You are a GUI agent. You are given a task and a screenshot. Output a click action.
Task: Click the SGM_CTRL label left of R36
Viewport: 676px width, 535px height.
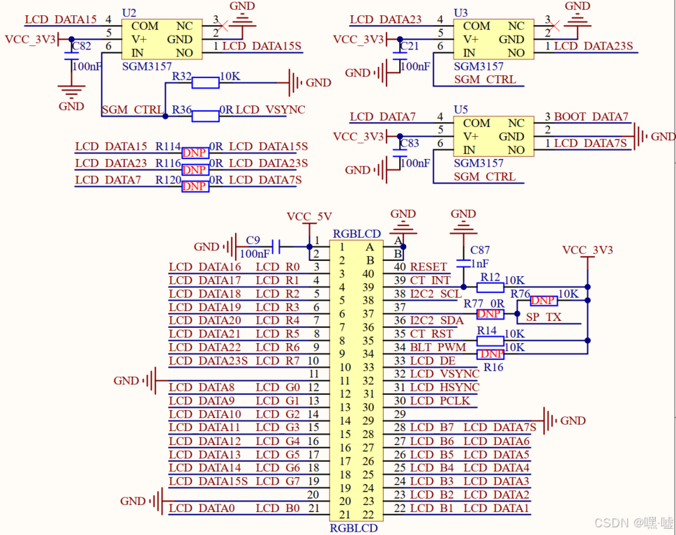[133, 110]
